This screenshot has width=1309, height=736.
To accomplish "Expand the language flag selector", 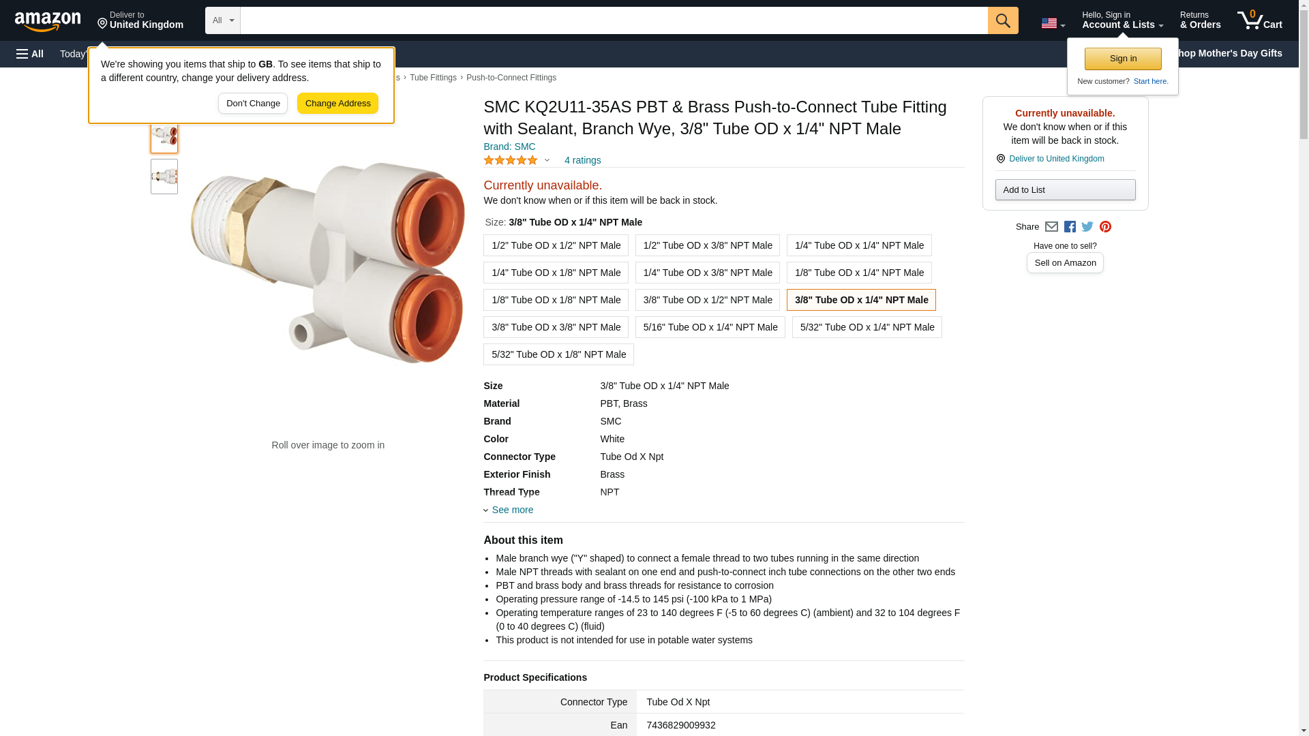I will click(x=1053, y=23).
